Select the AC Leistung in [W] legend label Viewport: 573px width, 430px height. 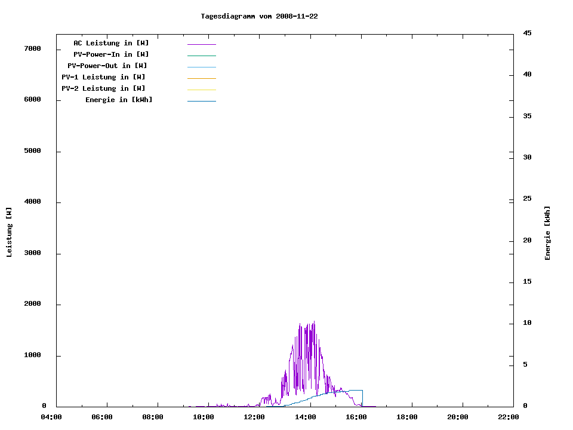click(x=111, y=43)
